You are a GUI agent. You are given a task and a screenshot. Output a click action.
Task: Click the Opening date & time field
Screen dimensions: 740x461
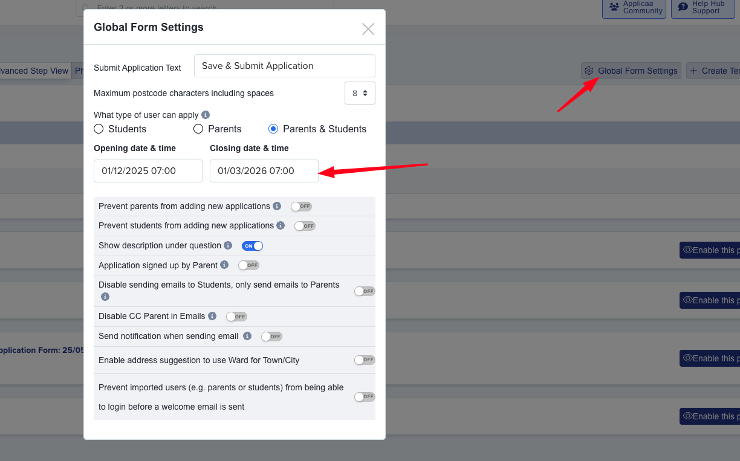point(148,171)
